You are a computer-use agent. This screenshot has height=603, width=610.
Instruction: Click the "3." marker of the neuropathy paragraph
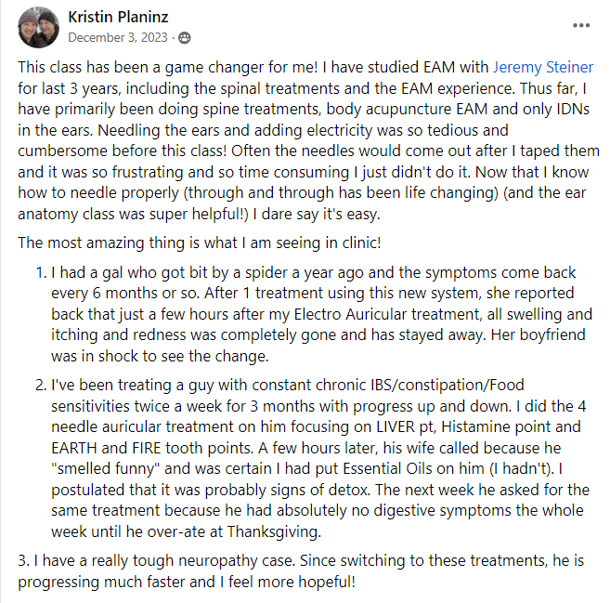coord(23,560)
